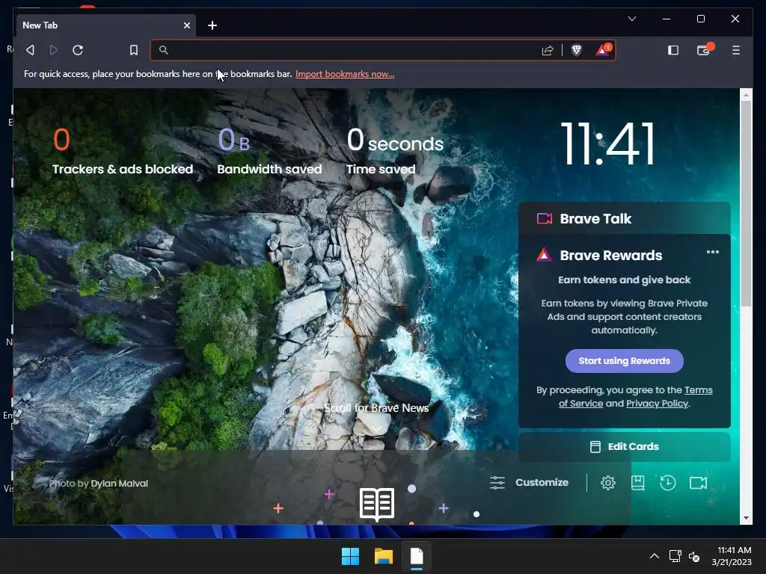Go back using the back arrow
The image size is (766, 574).
pyautogui.click(x=30, y=50)
